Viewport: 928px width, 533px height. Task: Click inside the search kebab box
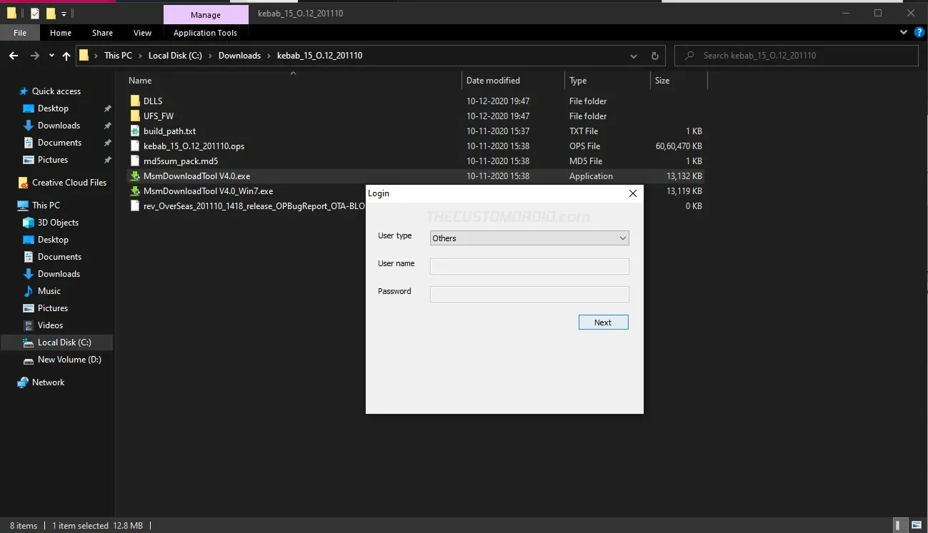tap(797, 55)
